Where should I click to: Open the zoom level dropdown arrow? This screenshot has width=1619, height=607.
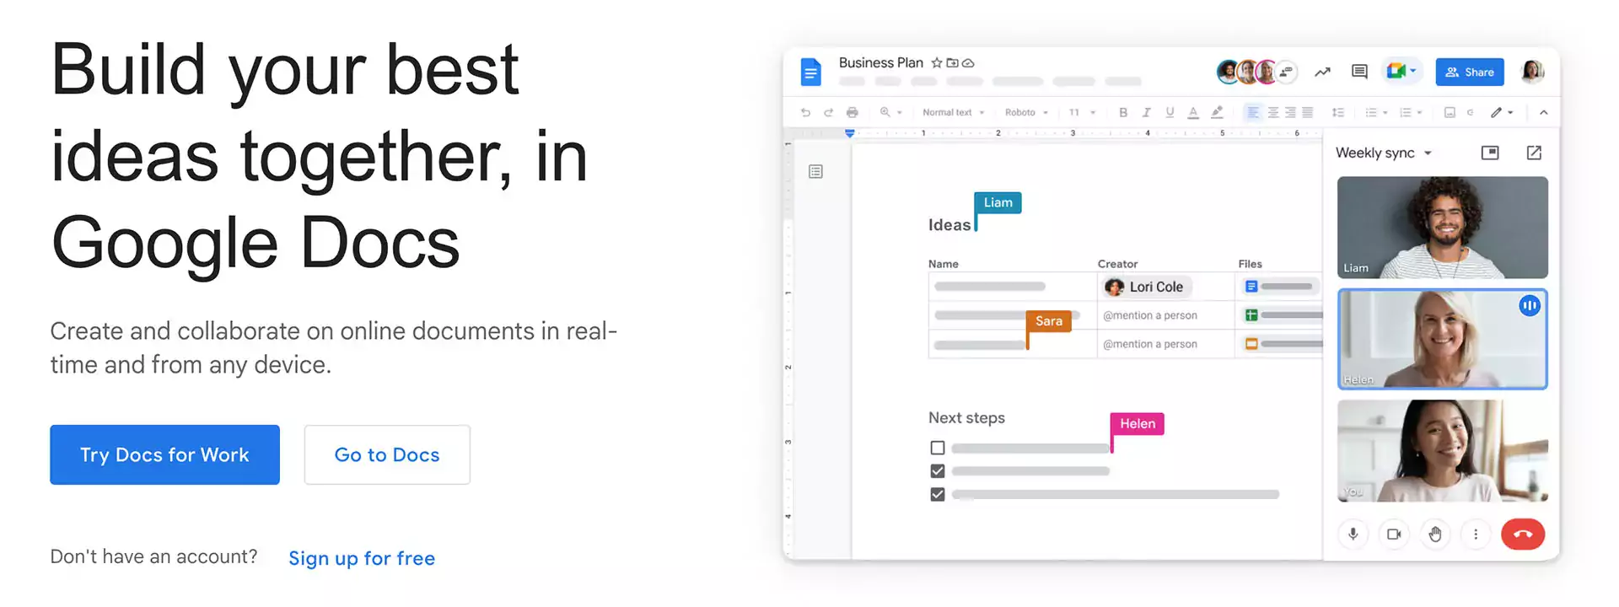(x=900, y=112)
